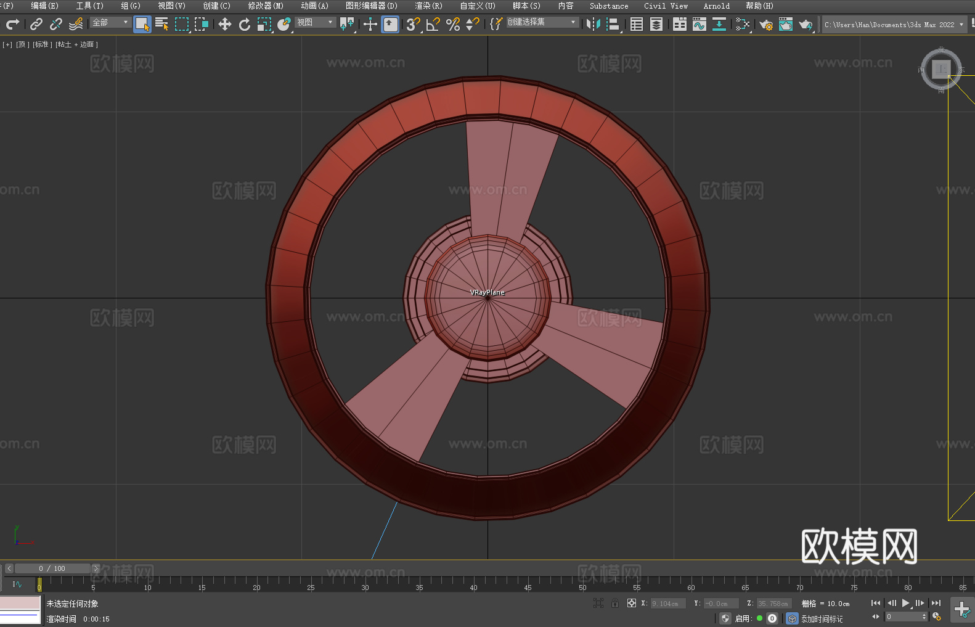975x627 pixels.
Task: Open the Mirror tool
Action: pyautogui.click(x=593, y=24)
